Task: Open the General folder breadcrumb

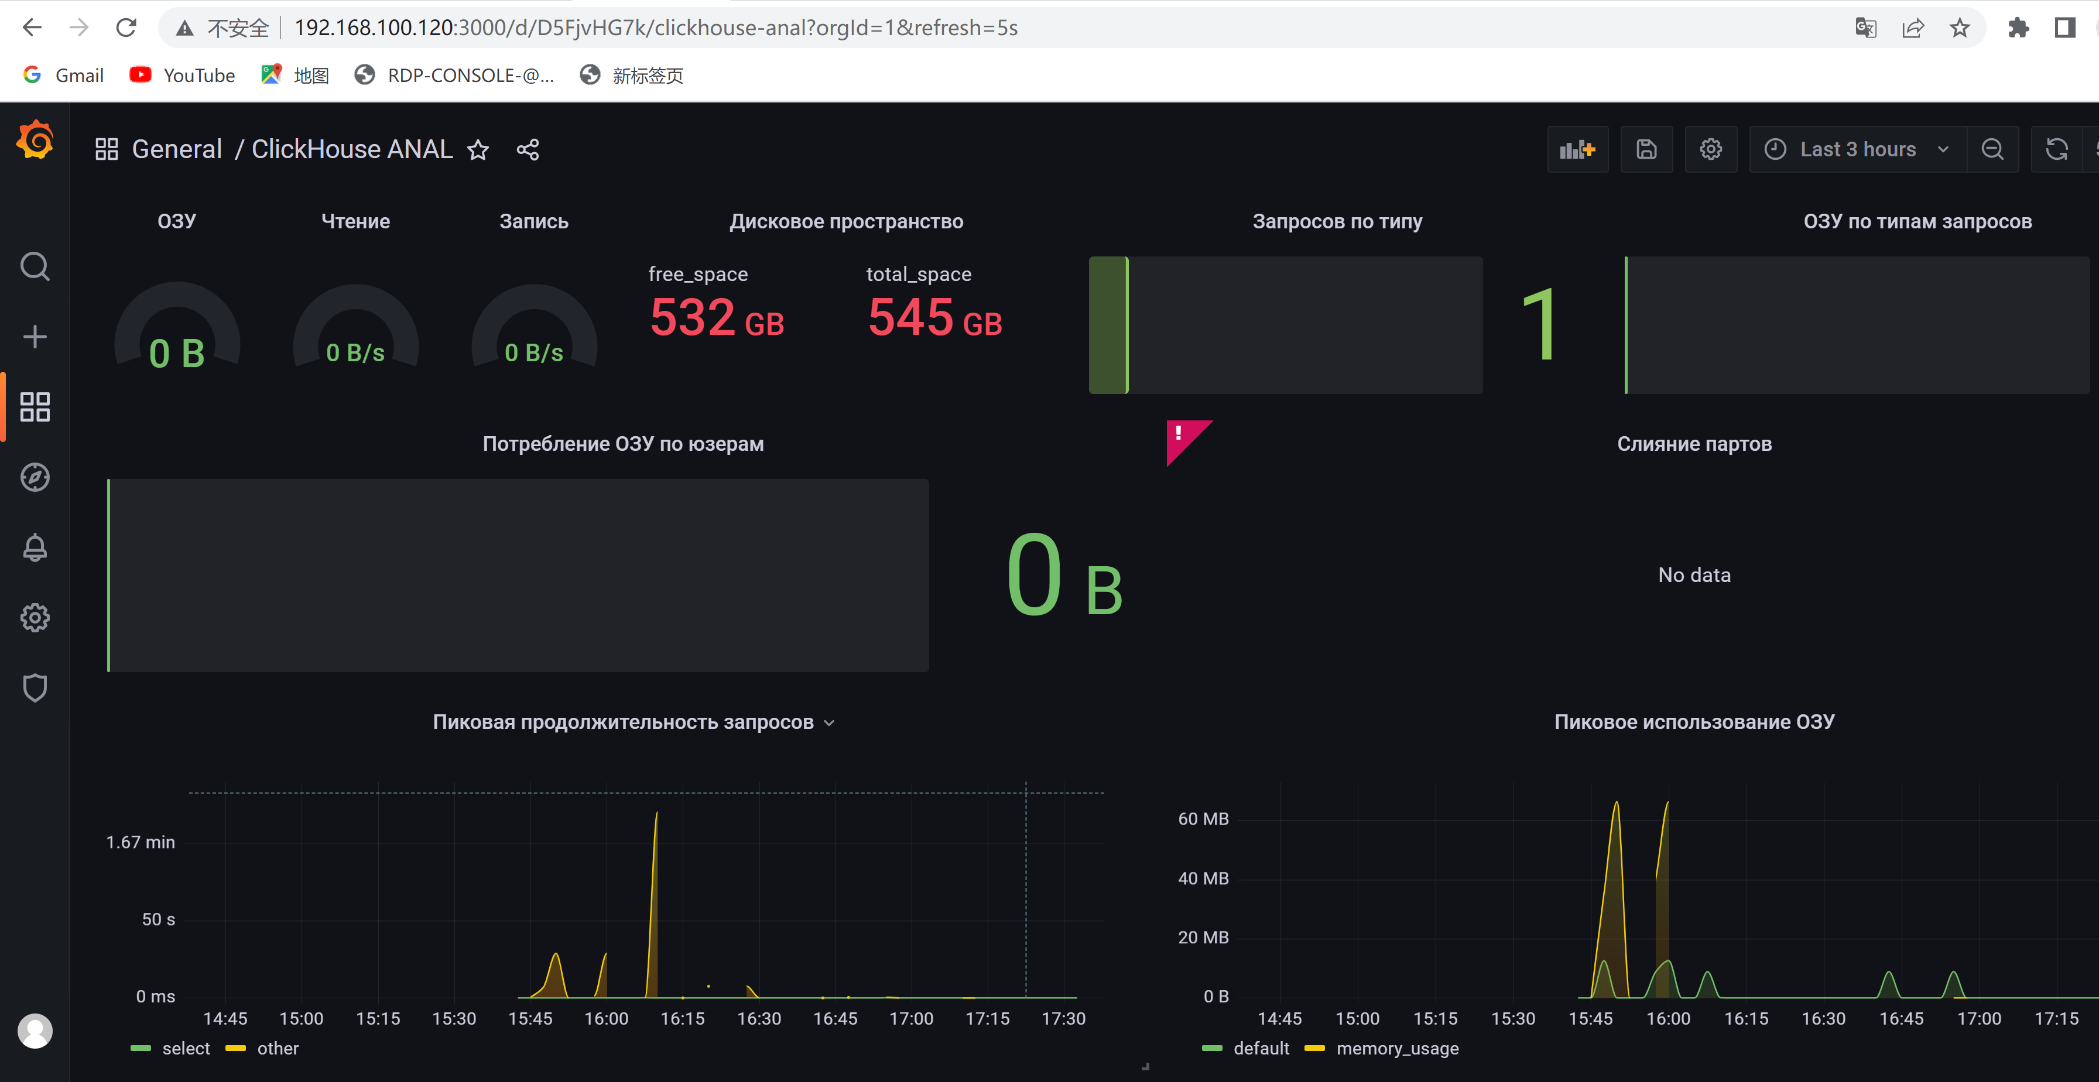Action: (177, 149)
